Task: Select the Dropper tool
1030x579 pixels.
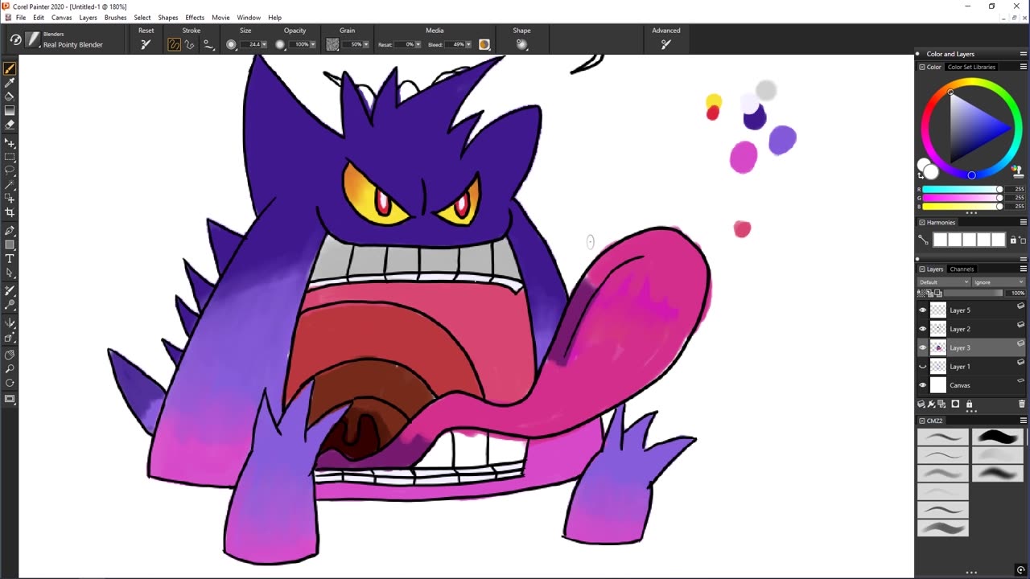Action: (x=10, y=83)
